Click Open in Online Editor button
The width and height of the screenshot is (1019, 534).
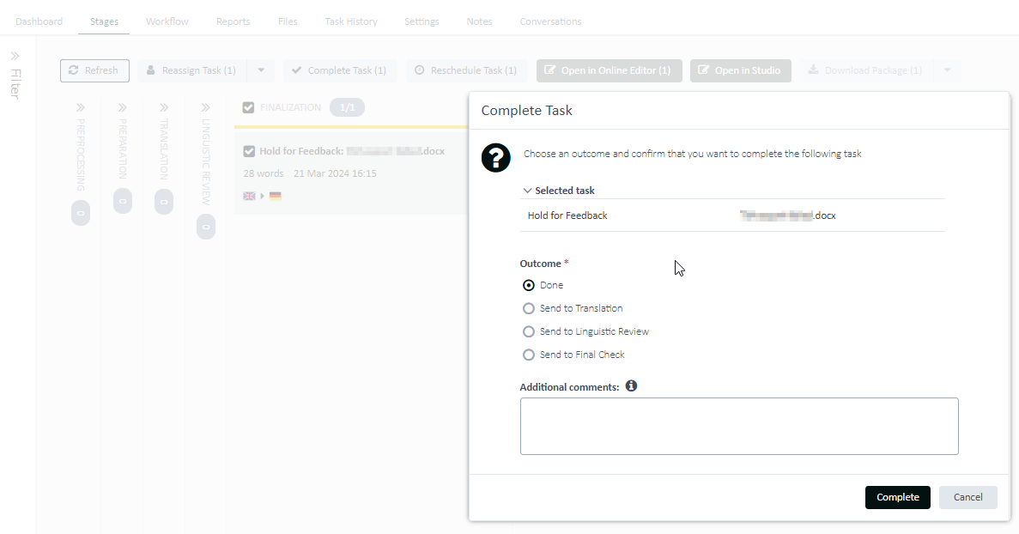click(x=609, y=70)
